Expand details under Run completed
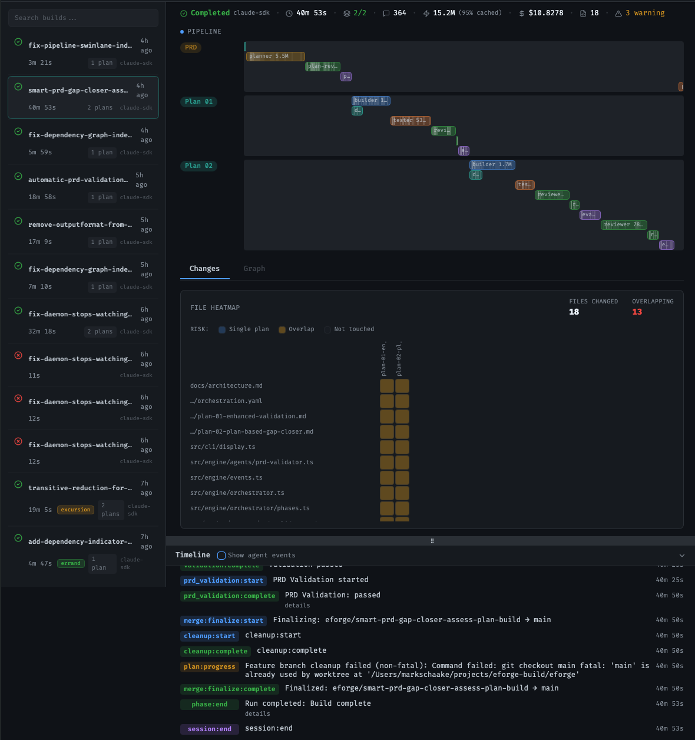 pos(257,714)
